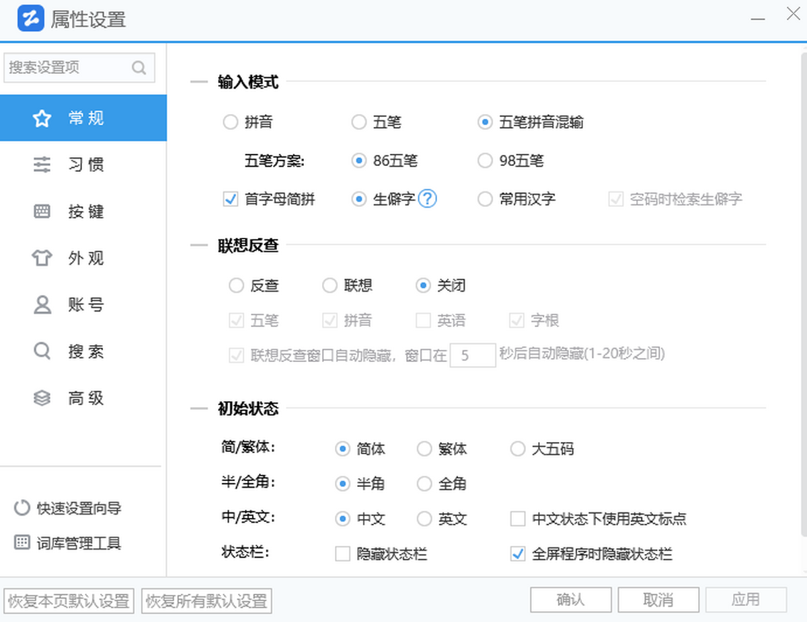Viewport: 807px width, 622px height.
Task: Uncheck the 首字母简拼 option
Action: [x=230, y=199]
